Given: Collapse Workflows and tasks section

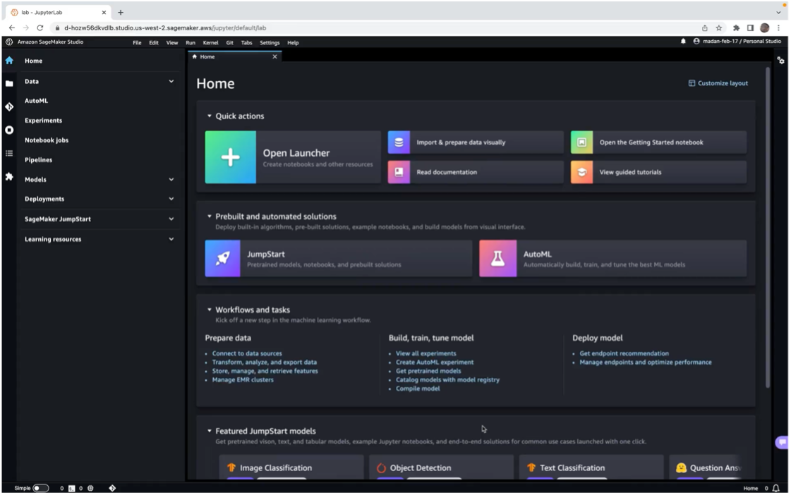Looking at the screenshot, I should tap(210, 310).
